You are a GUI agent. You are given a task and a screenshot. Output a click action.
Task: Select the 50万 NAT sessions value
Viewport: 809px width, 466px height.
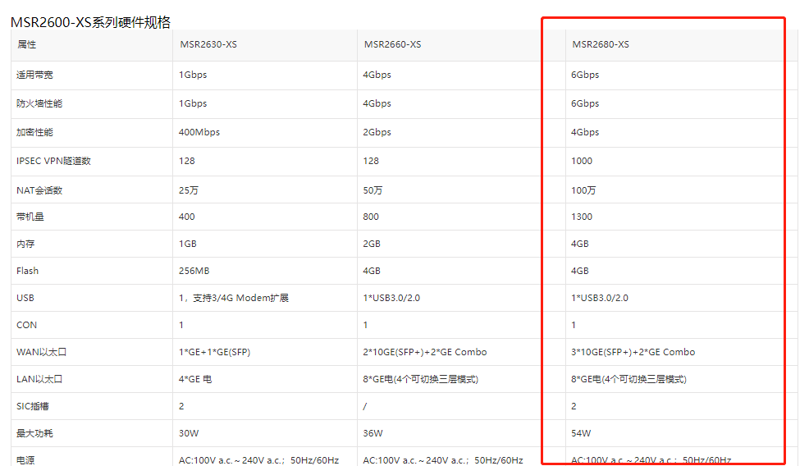point(373,190)
